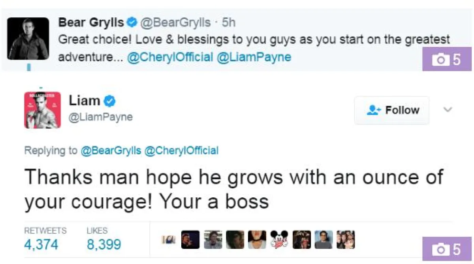Open photo gallery badge beside the liker avatars
The height and width of the screenshot is (264, 474).
pyautogui.click(x=447, y=249)
